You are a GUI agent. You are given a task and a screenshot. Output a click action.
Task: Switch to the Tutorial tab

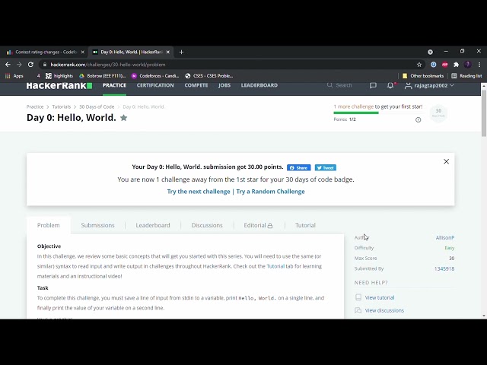(x=305, y=225)
